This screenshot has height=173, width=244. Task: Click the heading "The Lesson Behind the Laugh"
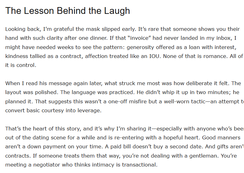pyautogui.click(x=68, y=11)
